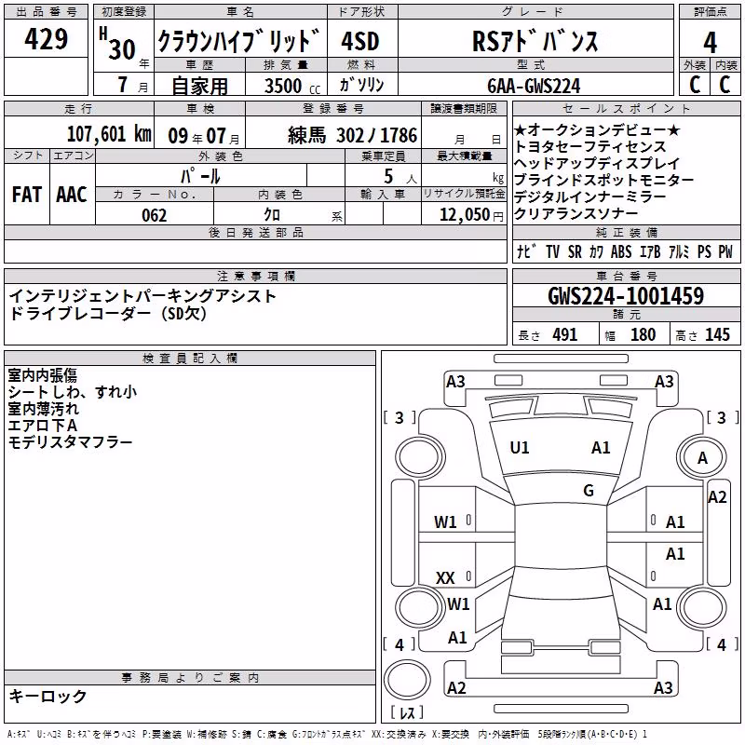Select sales point ★オークションデビュー★
745x745 pixels.
[597, 129]
